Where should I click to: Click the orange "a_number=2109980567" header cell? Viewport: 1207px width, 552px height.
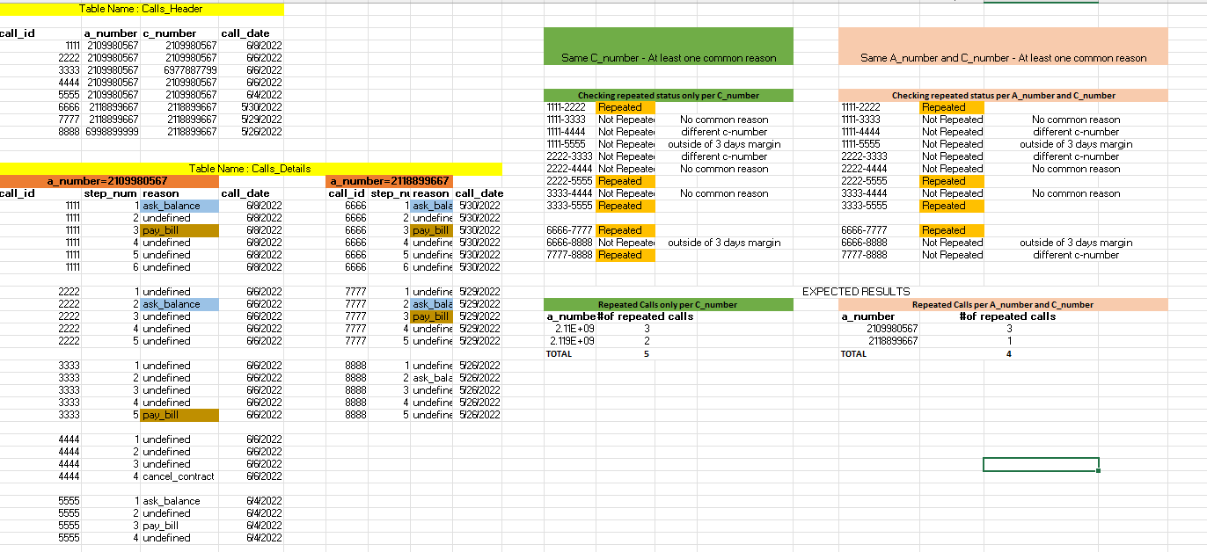tap(107, 181)
